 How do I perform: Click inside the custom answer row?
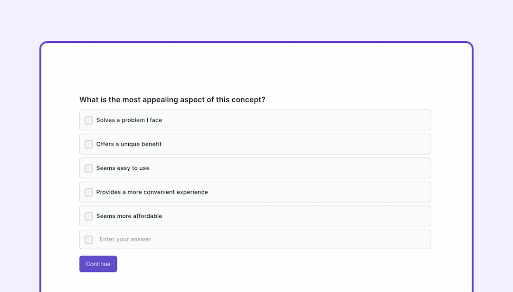[x=255, y=239]
